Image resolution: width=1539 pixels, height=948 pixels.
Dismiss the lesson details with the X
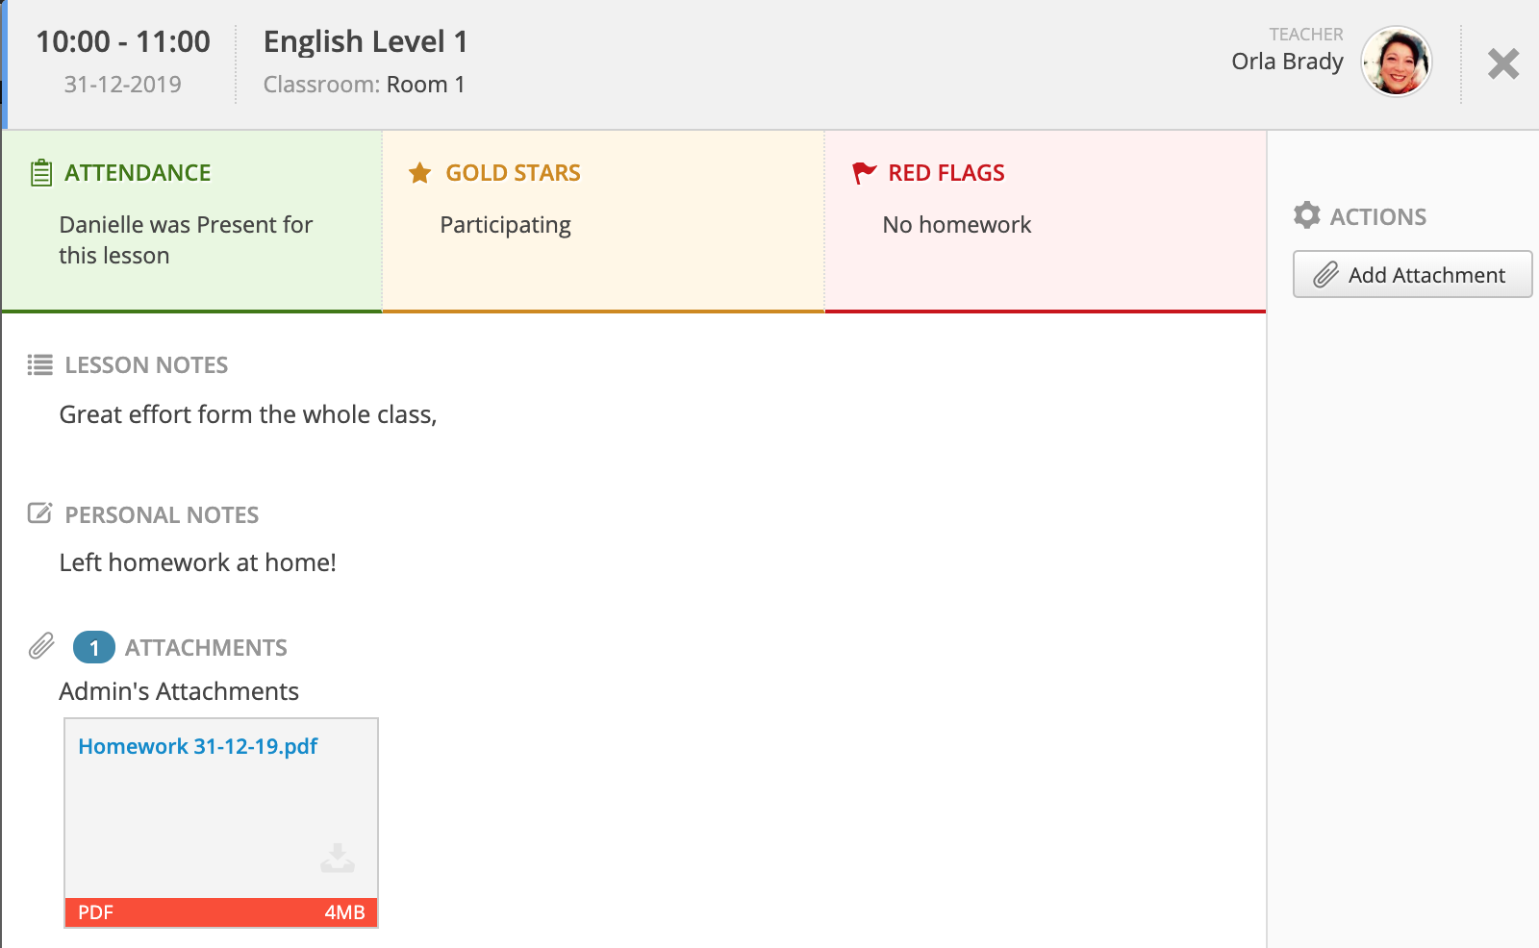tap(1502, 64)
